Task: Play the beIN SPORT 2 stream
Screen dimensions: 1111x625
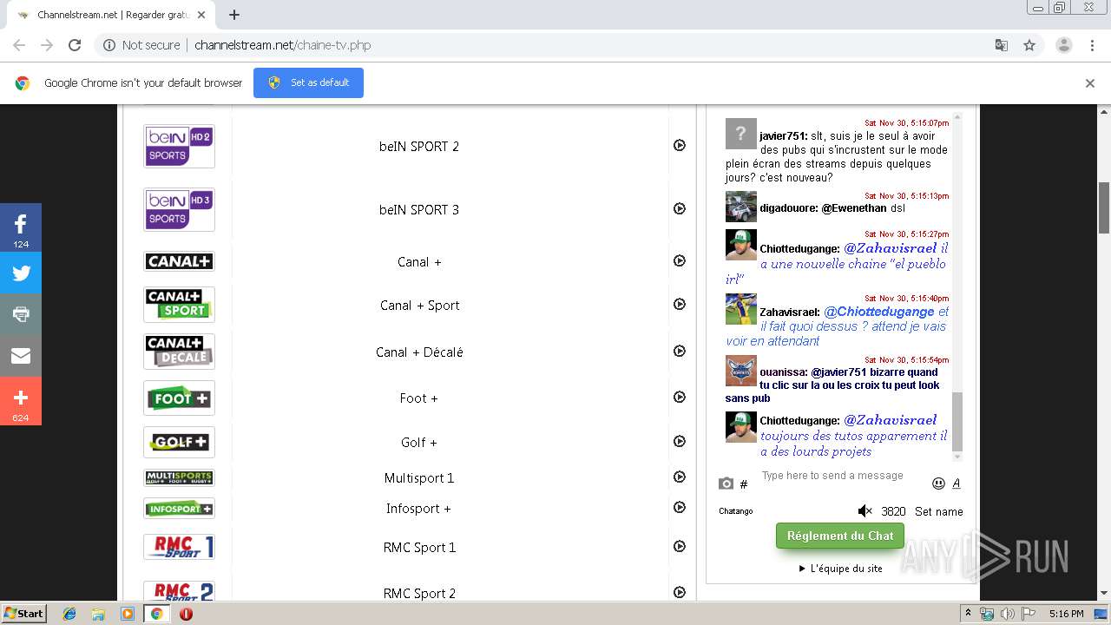Action: click(x=680, y=146)
